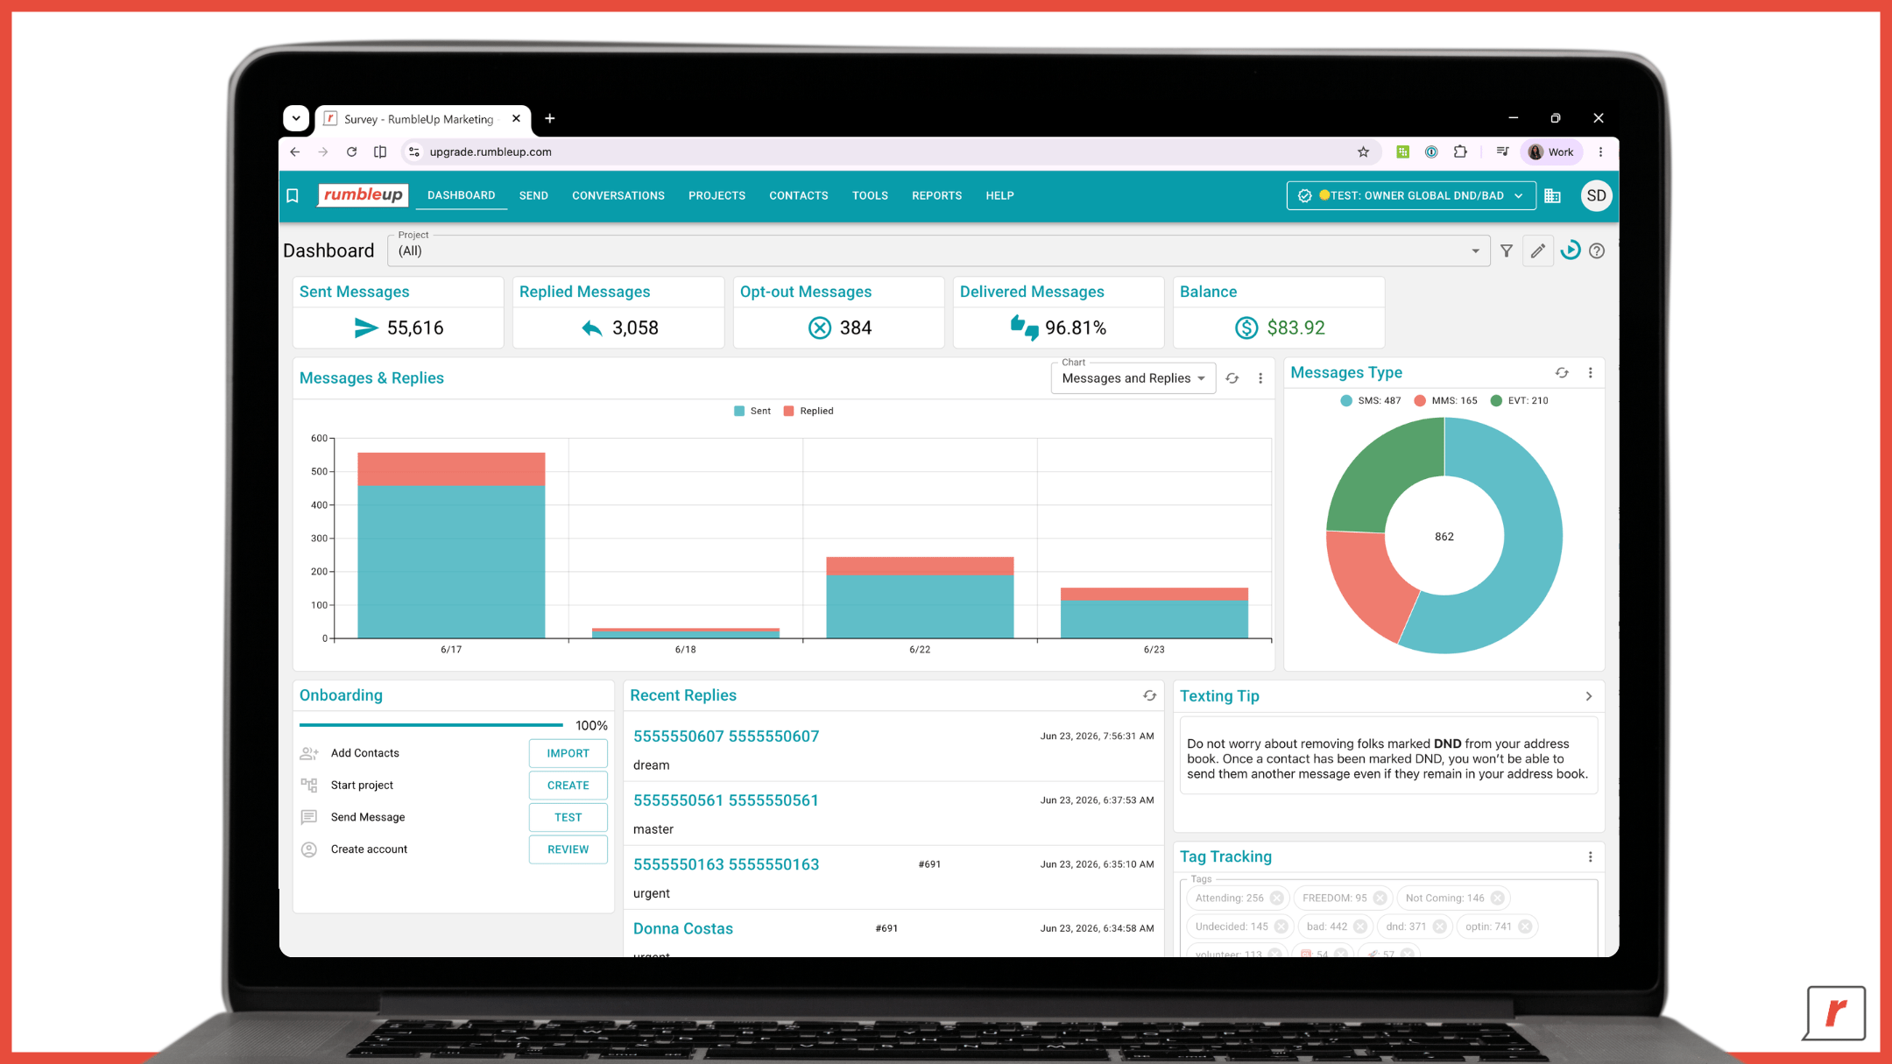Open the Project (All) dropdown
This screenshot has width=1892, height=1064.
(939, 251)
